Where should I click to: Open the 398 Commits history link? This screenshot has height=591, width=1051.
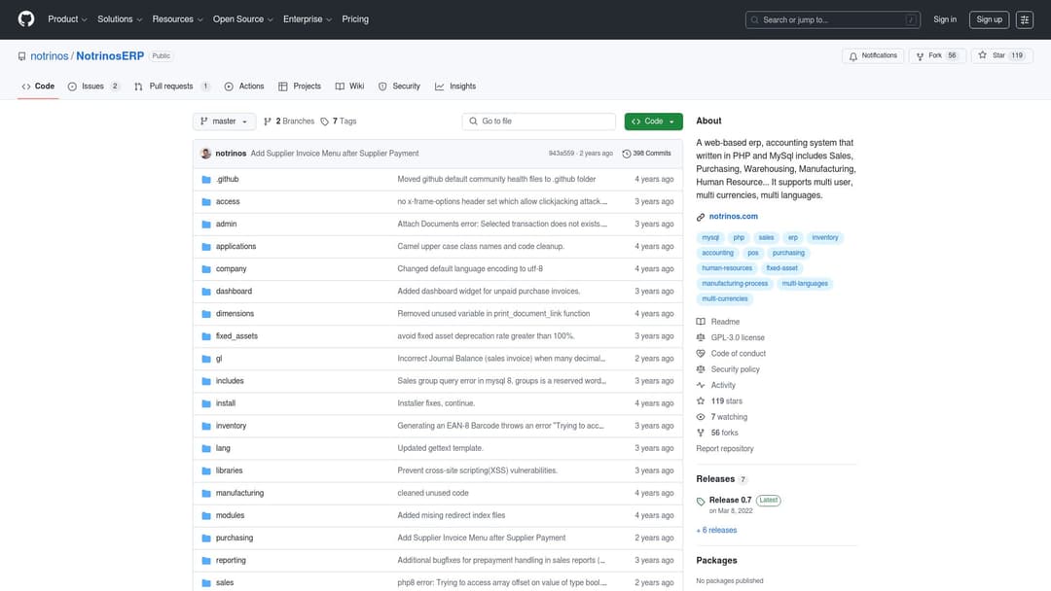pyautogui.click(x=646, y=154)
